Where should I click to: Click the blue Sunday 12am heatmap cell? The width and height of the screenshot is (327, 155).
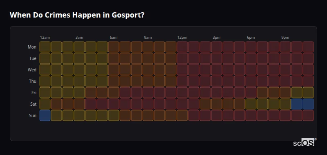click(45, 115)
